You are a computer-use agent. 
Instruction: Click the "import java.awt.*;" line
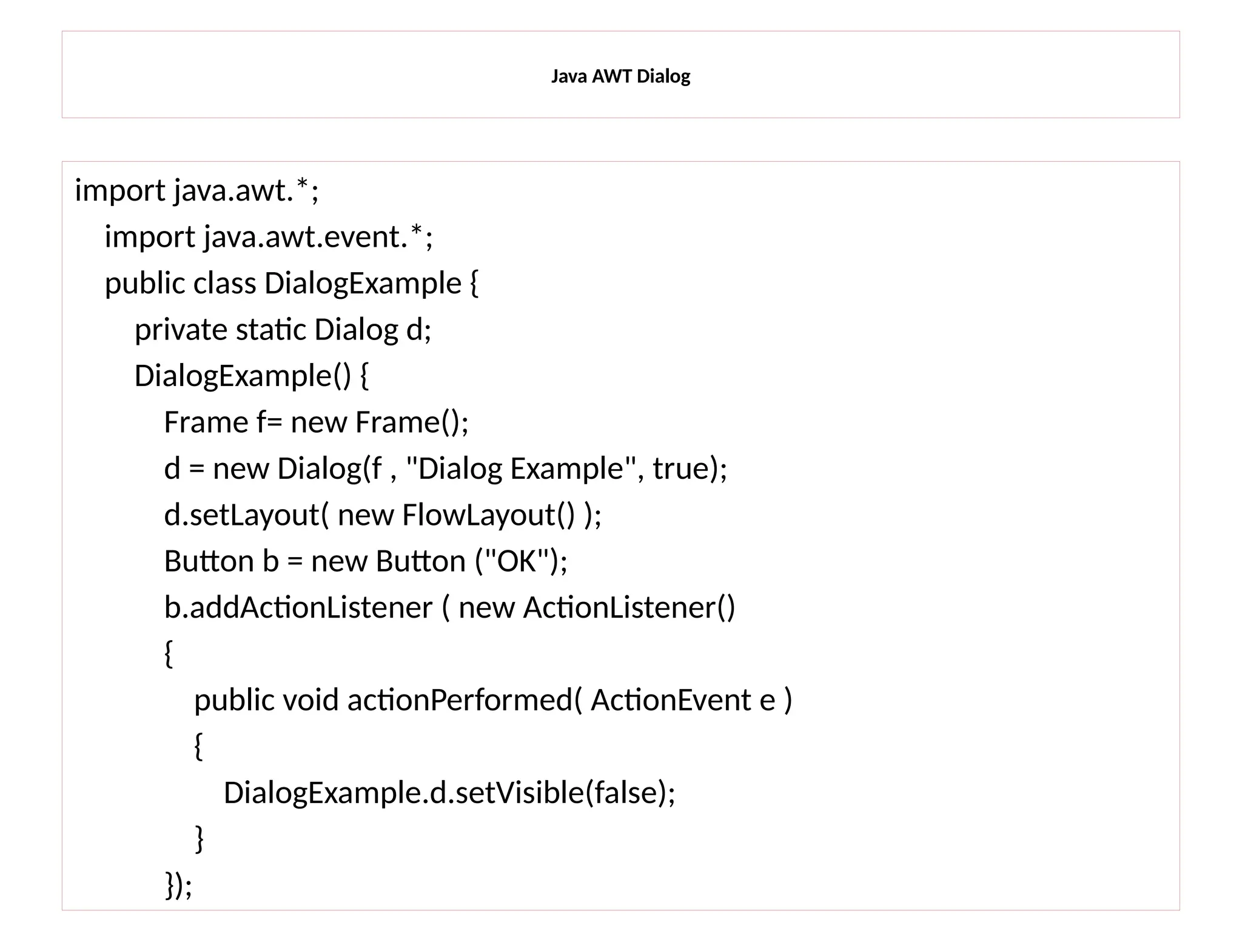click(196, 191)
